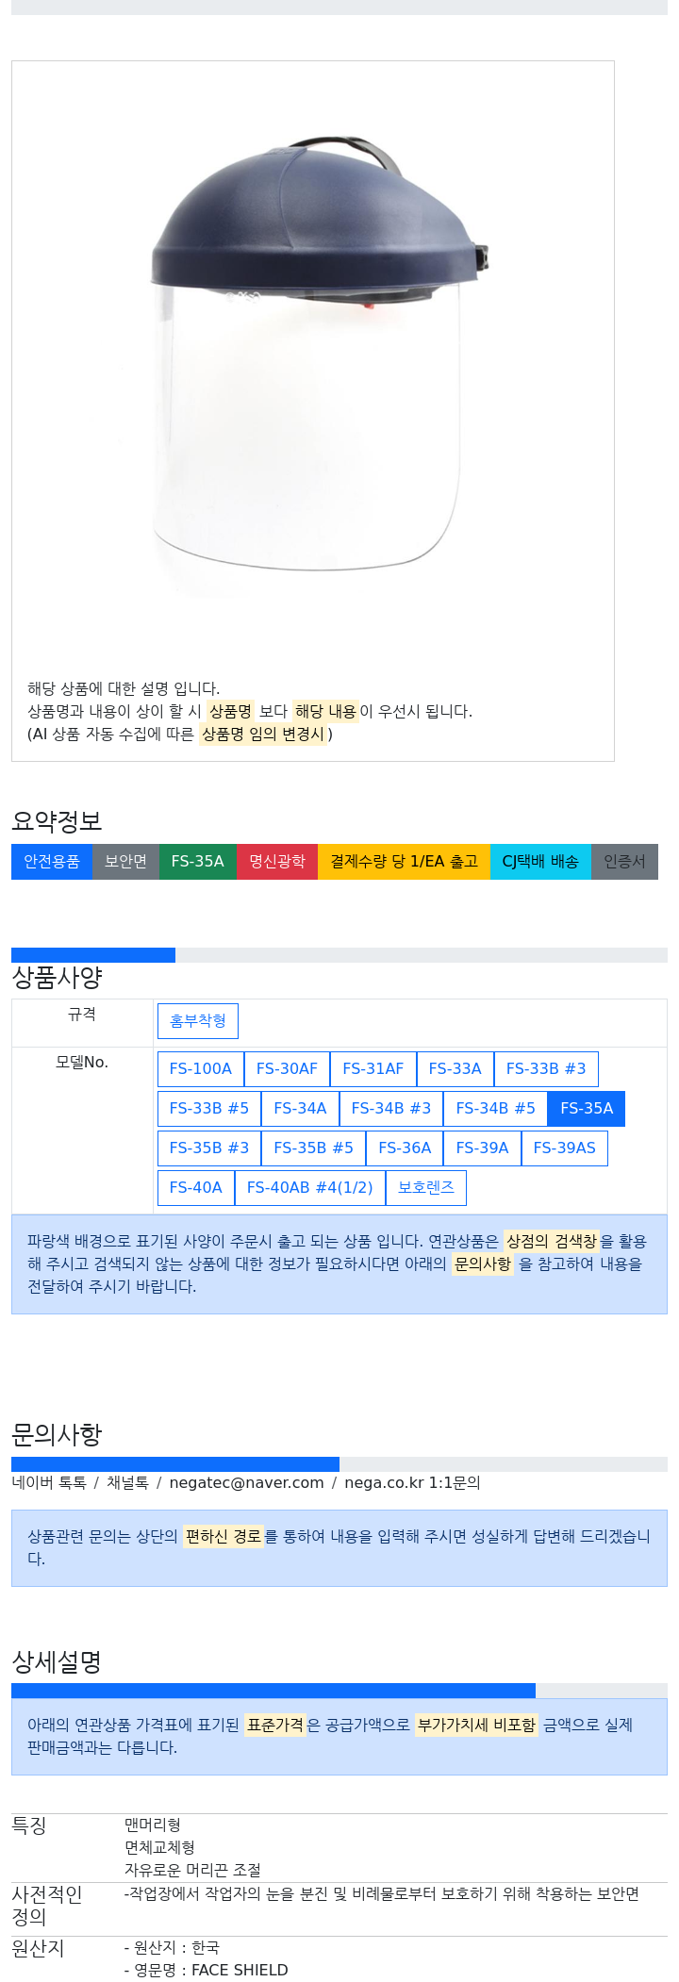Viewport: 679px width, 1982px height.
Task: Choose model FS-100A
Action: (201, 1069)
